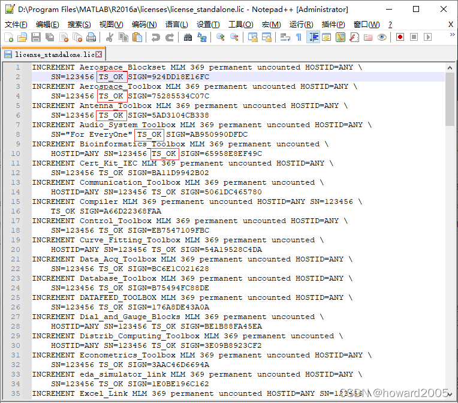Image resolution: width=458 pixels, height=403 pixels.
Task: Open the 文件(F) menu
Action: [16, 24]
